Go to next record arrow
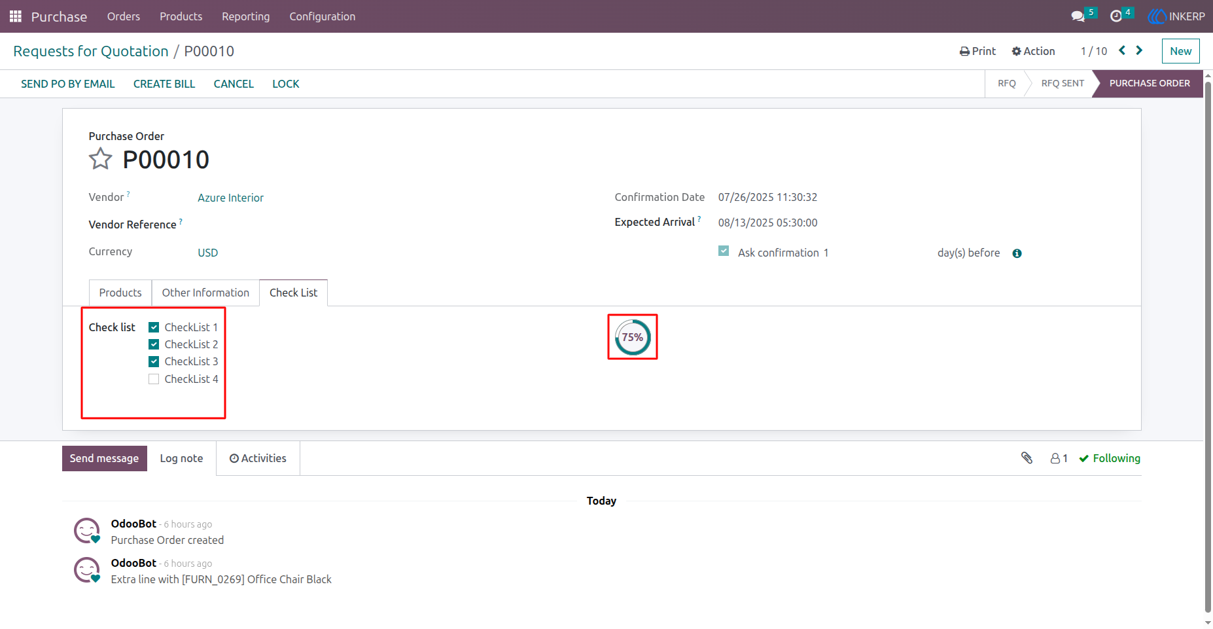The image size is (1213, 629). 1139,50
